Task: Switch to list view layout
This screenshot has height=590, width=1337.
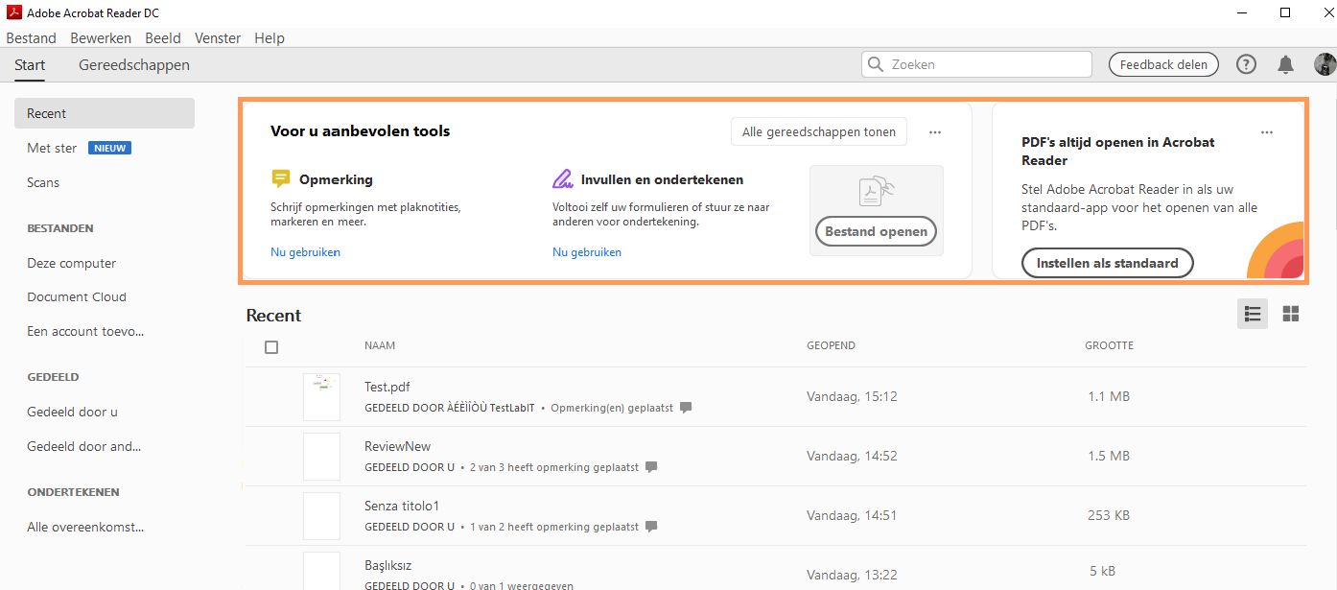Action: [x=1253, y=314]
